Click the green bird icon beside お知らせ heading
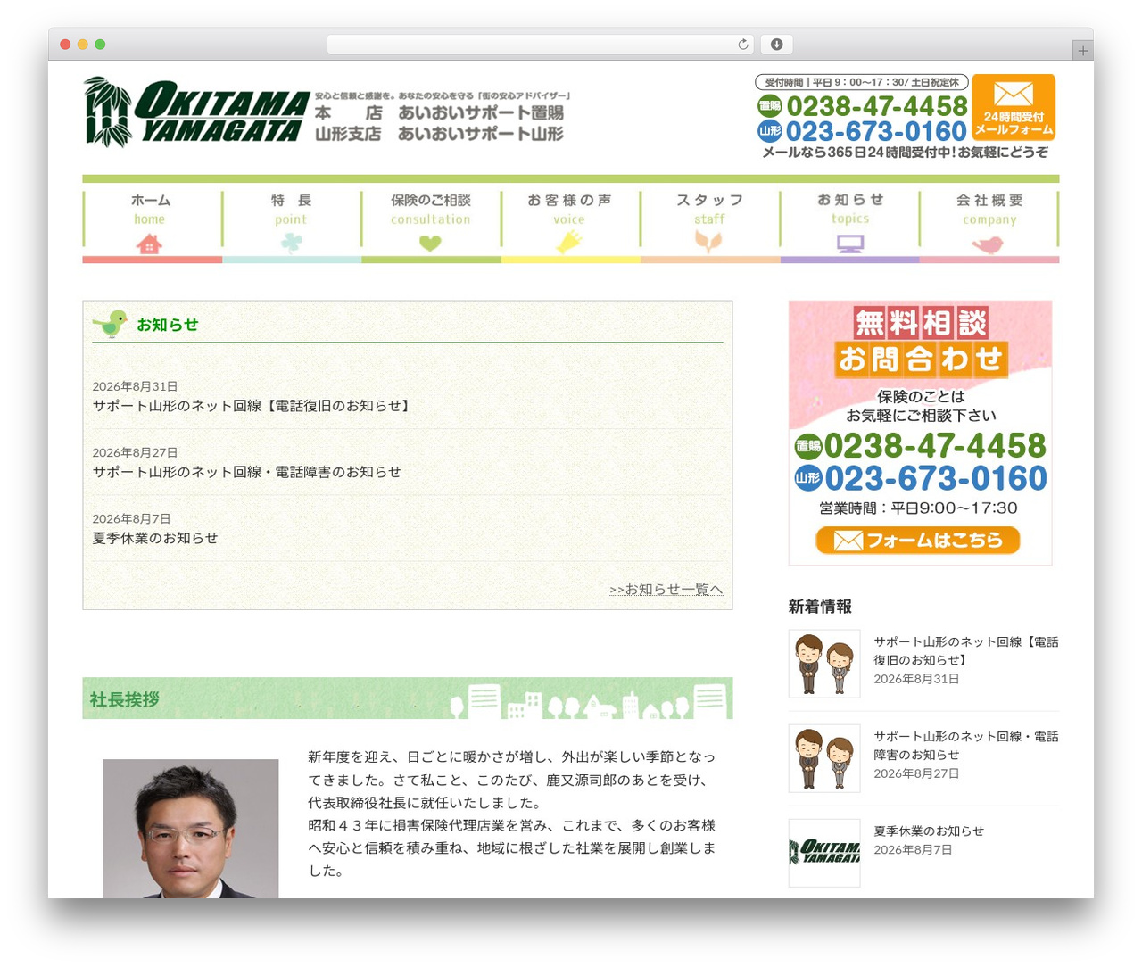 click(111, 323)
